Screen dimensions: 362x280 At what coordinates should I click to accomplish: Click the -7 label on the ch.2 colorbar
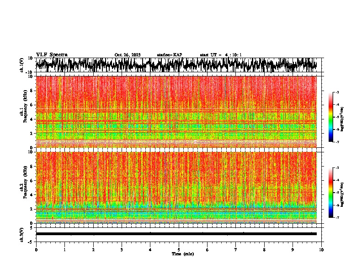[337, 218]
